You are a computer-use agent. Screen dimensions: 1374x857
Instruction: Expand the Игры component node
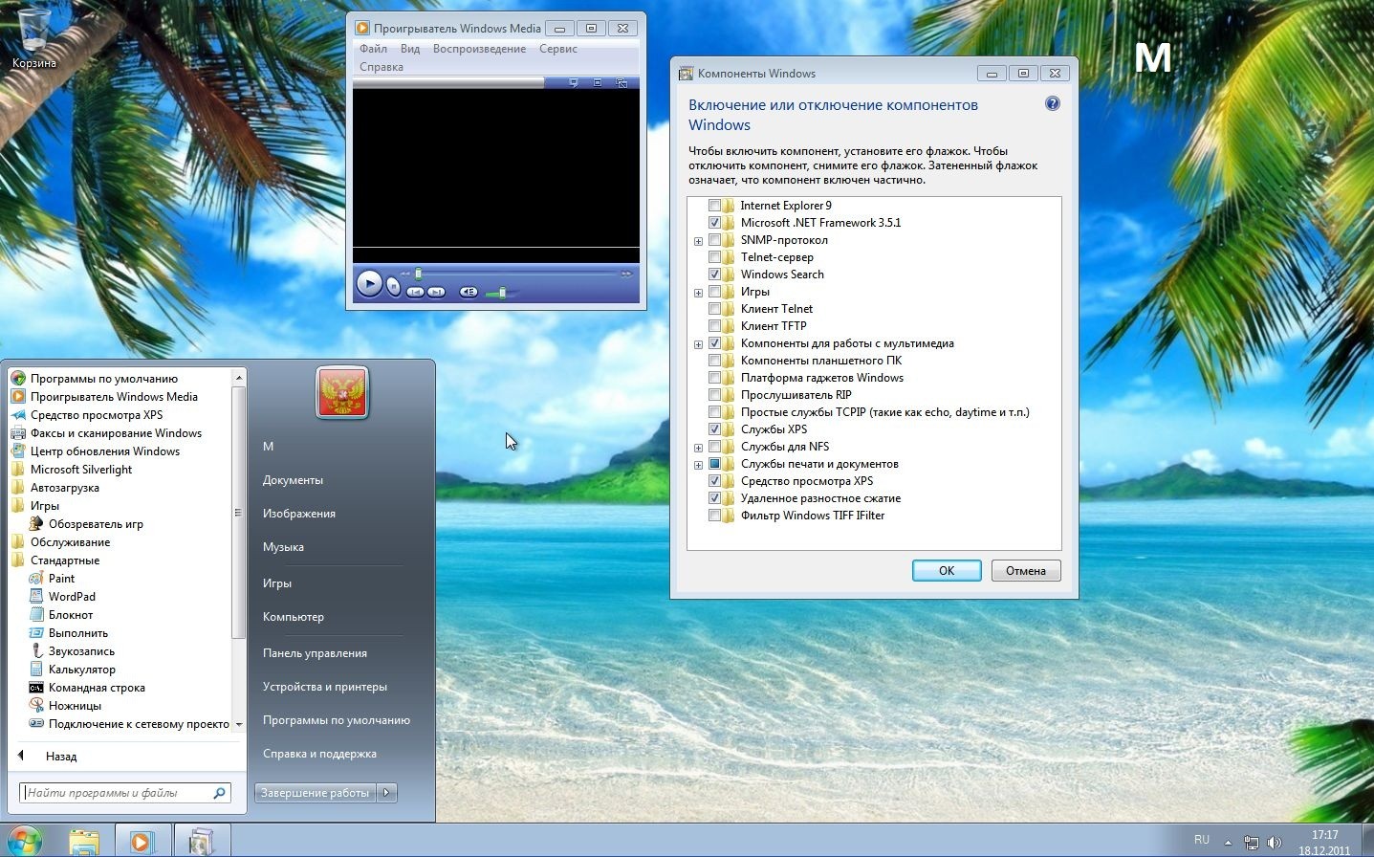click(x=698, y=293)
